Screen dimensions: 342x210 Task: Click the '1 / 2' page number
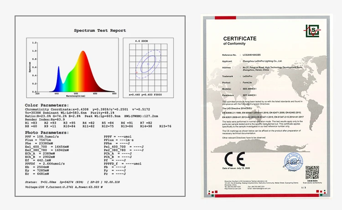[303, 187]
